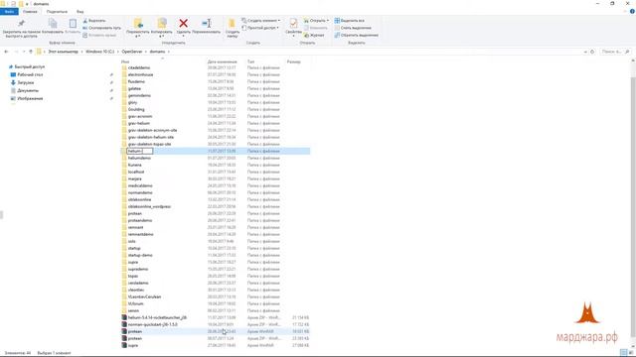Open the Открыть (Open) dropdown arrow
Screen dimensions: 636x357
(x=328, y=20)
